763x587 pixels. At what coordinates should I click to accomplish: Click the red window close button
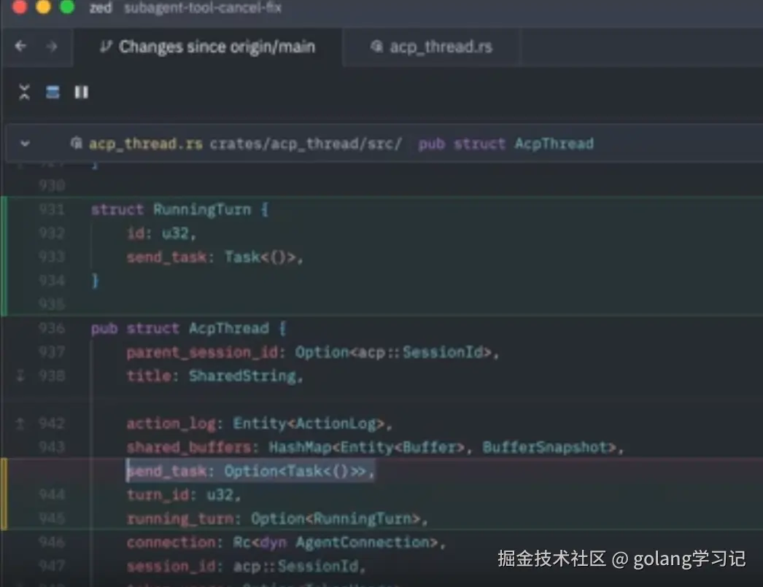point(20,7)
